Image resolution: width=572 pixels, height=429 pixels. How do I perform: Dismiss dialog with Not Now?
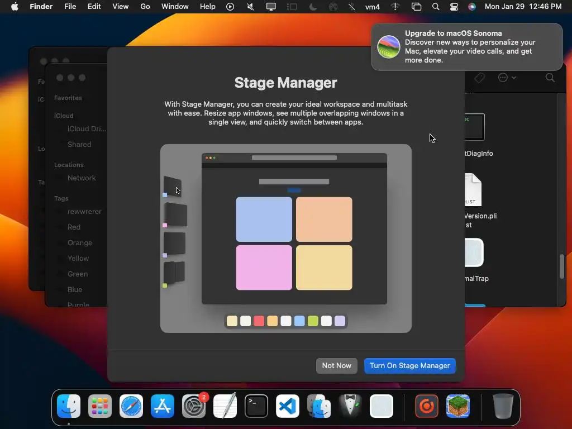point(336,365)
